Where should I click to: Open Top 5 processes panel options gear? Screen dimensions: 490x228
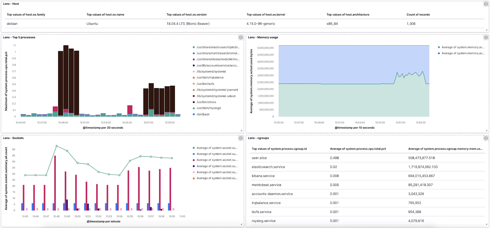coord(241,37)
